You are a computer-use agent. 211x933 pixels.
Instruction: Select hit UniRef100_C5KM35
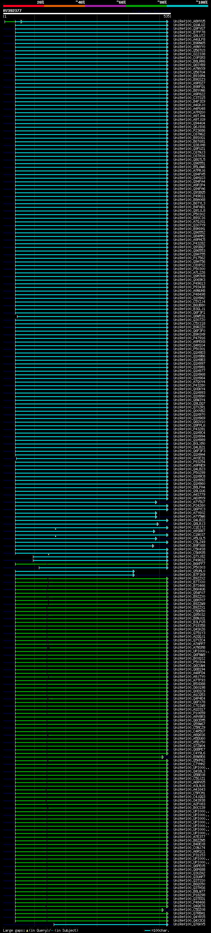[189, 553]
